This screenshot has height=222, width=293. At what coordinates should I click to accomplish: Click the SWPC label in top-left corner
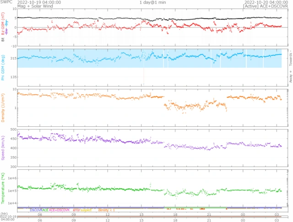[7, 2]
